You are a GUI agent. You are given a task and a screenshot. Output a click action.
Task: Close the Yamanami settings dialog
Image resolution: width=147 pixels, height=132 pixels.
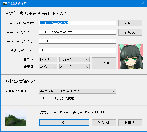143,4
